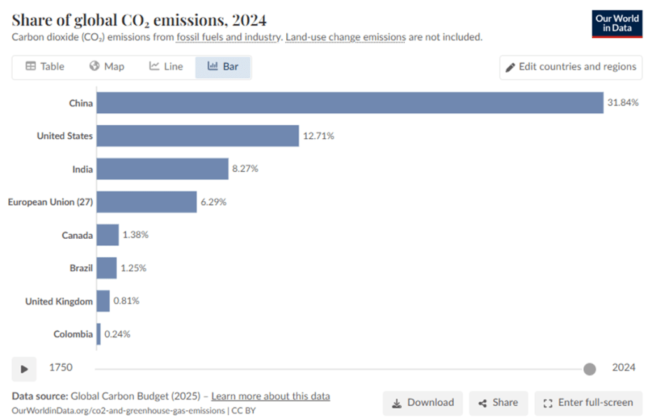
Task: Switch to the Table tab
Action: pyautogui.click(x=45, y=67)
